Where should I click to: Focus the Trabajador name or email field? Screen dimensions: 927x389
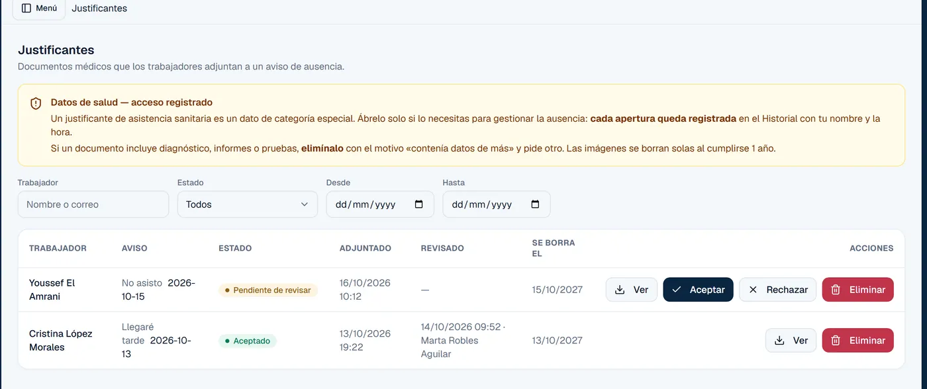pos(93,204)
